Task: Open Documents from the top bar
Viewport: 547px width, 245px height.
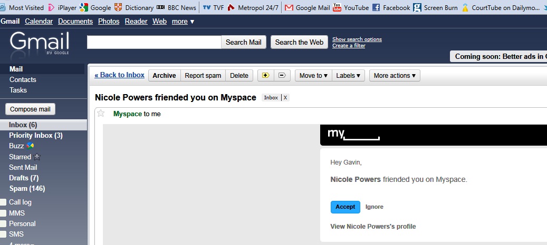Action: pyautogui.click(x=75, y=22)
